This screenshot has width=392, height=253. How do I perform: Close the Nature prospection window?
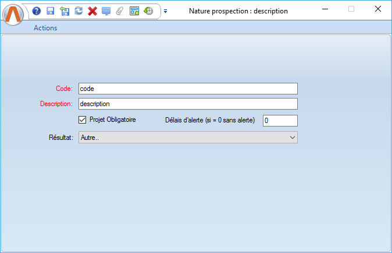(378, 9)
